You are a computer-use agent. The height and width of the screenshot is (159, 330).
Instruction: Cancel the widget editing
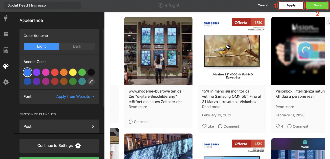coord(263,5)
